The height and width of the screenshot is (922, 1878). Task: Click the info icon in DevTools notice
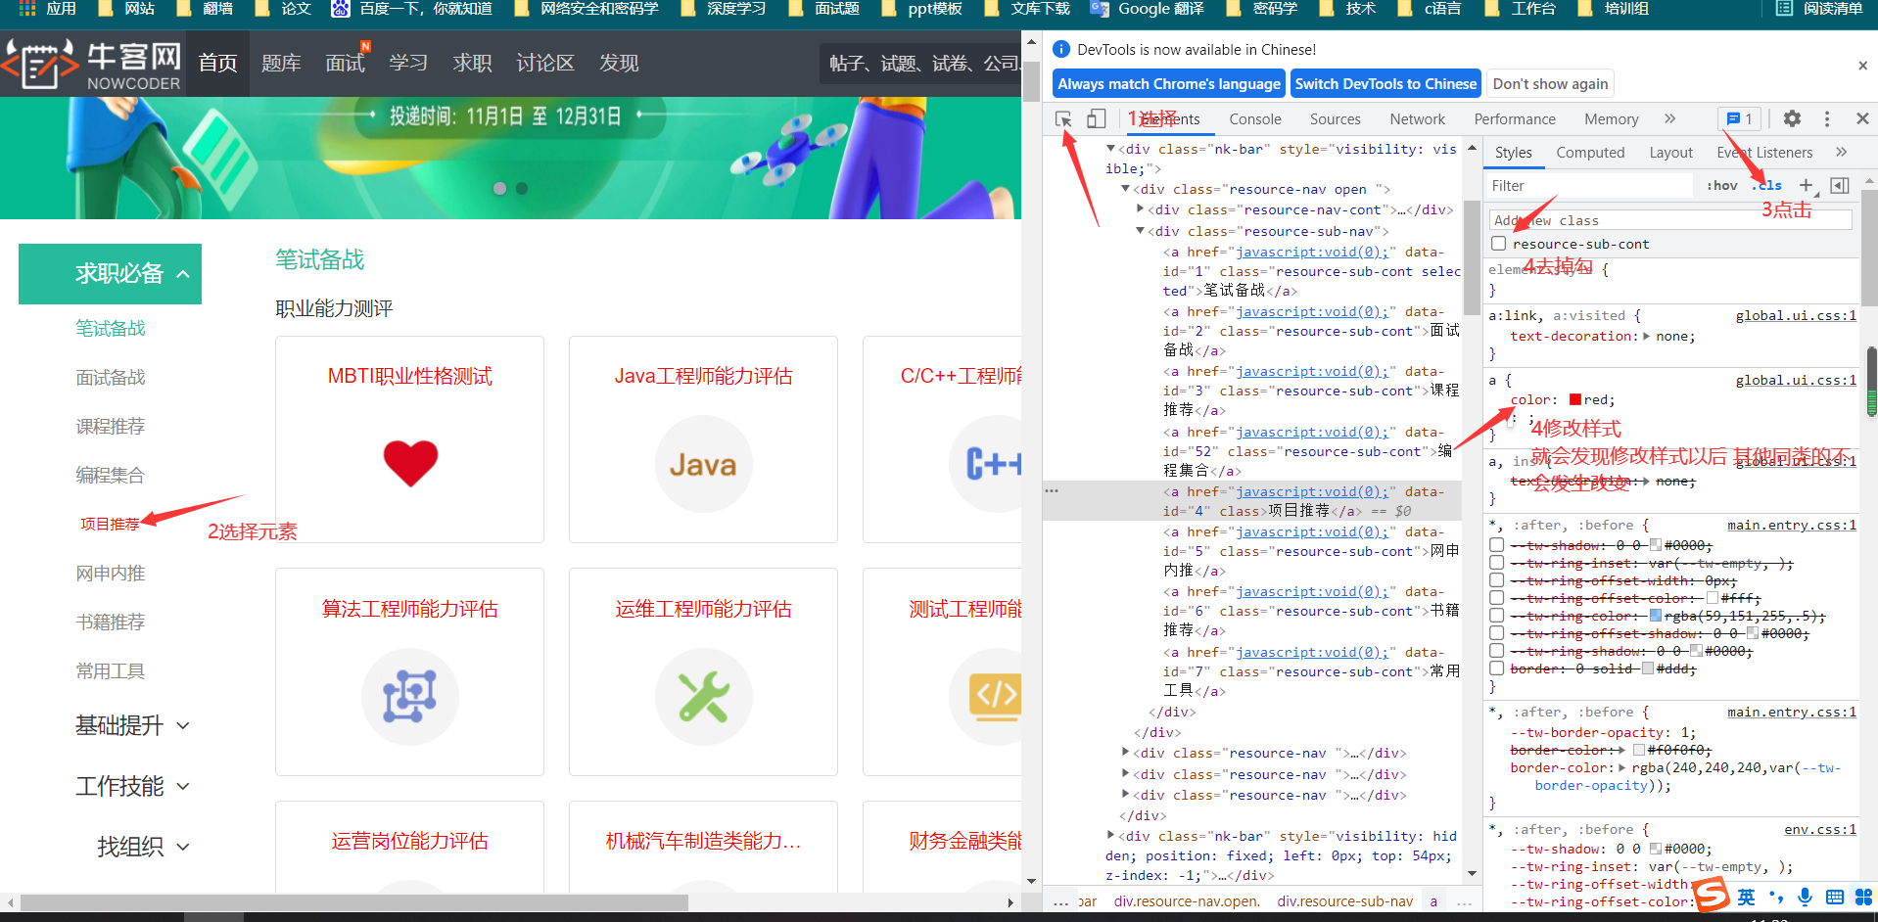click(1060, 49)
